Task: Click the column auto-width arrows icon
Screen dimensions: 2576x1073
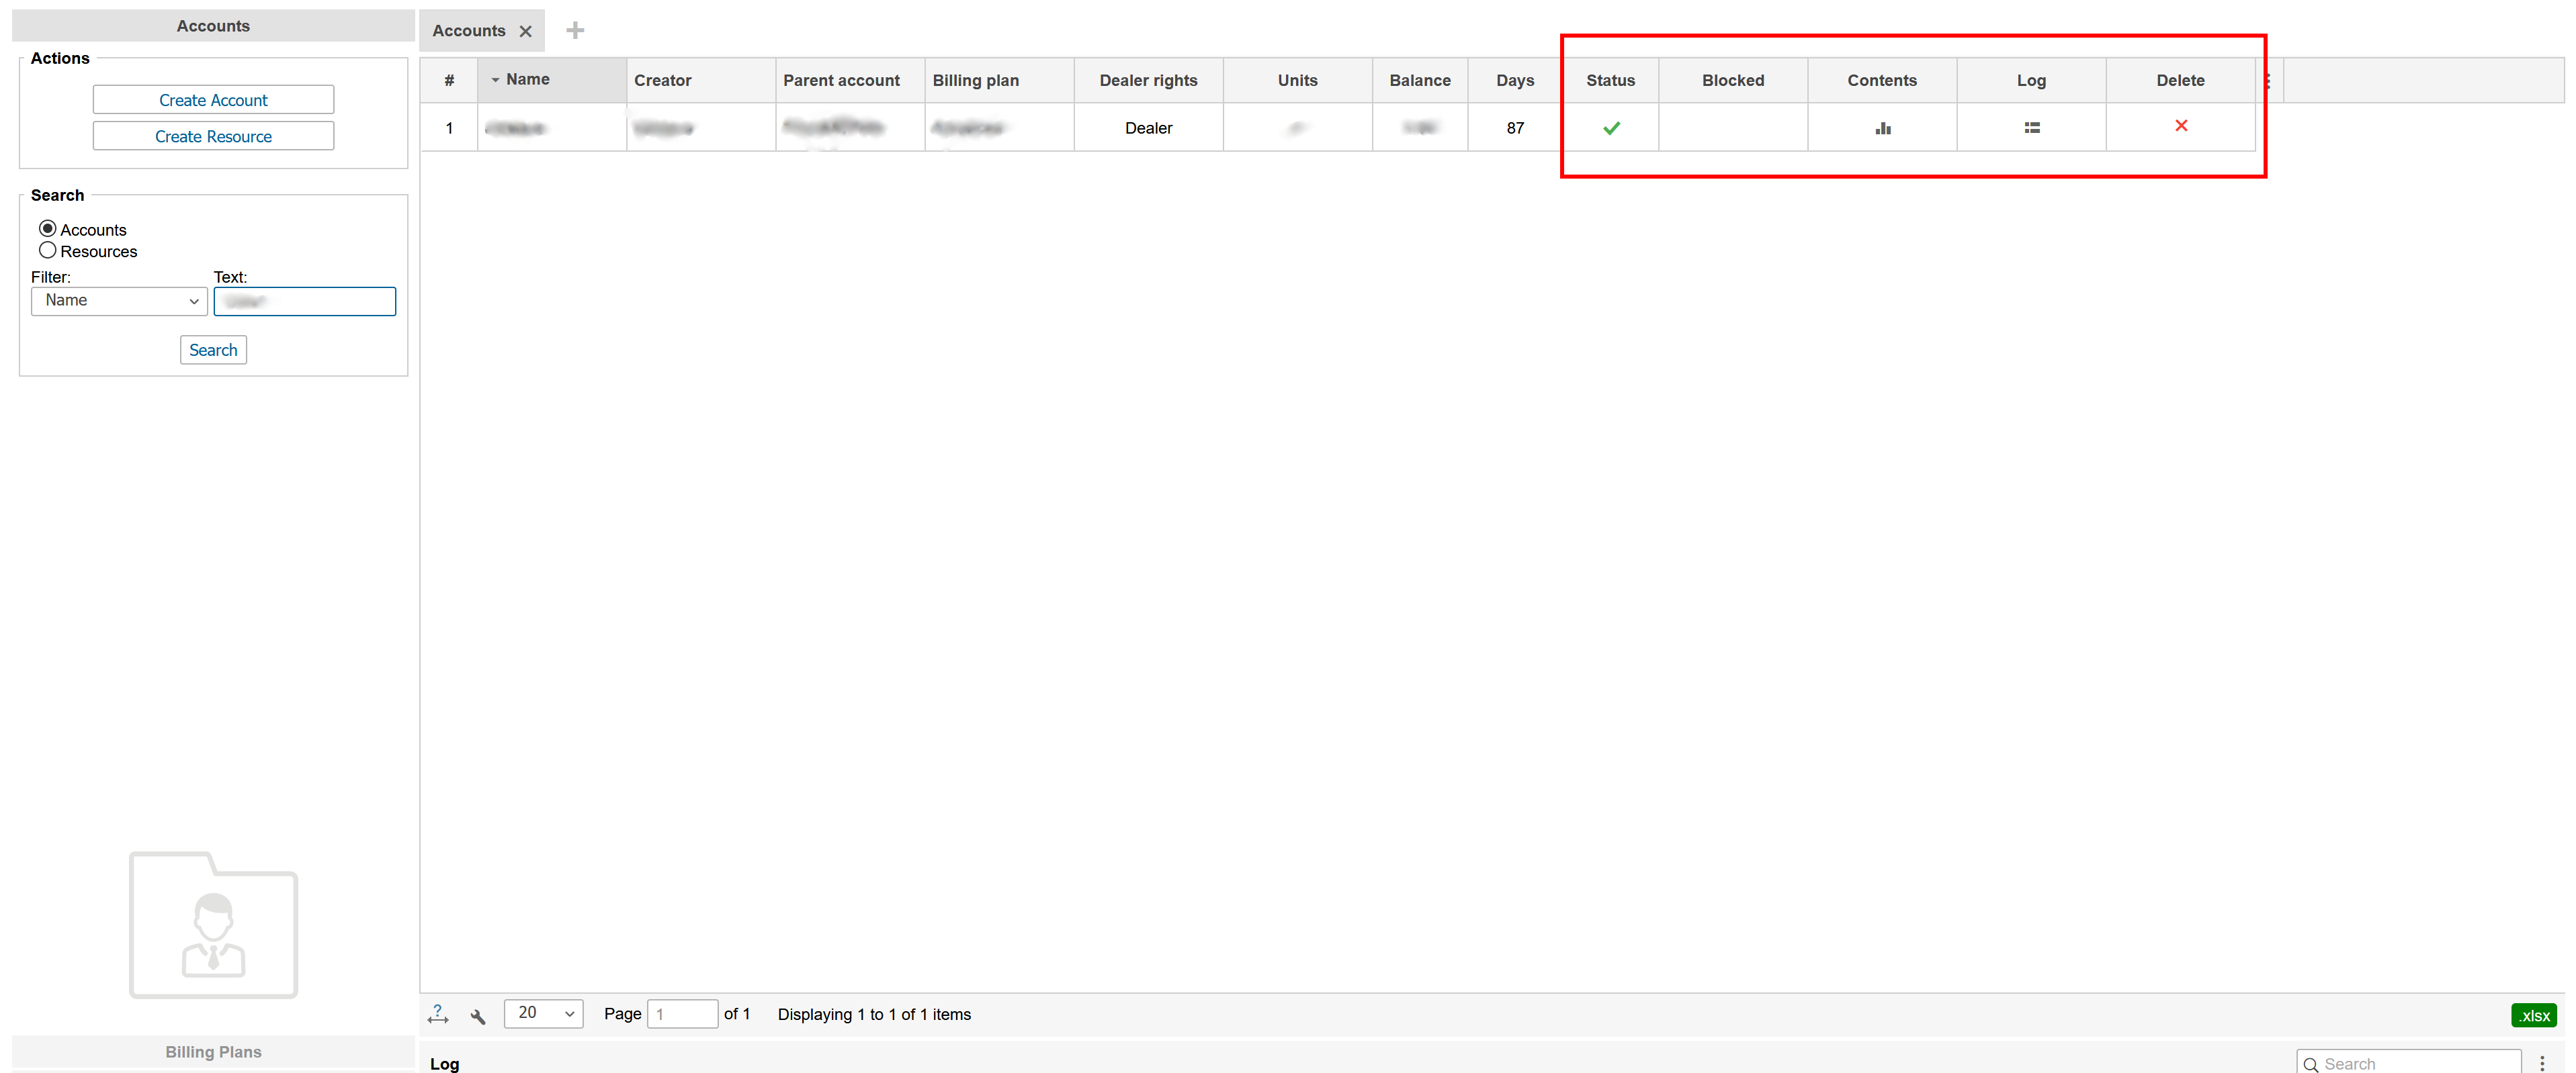Action: 438,1014
